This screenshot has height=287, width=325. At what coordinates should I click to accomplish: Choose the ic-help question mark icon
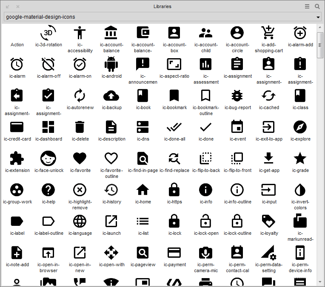pos(48,190)
